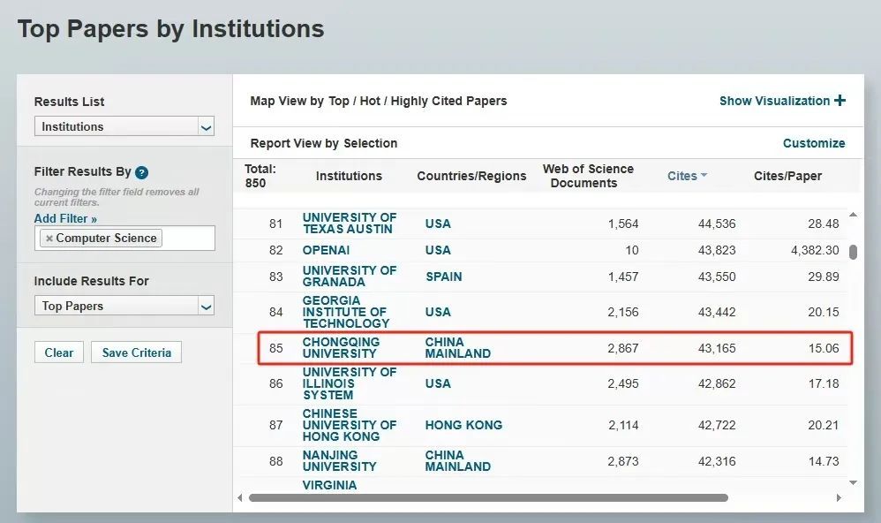
Task: Expand the Add Filter menu
Action: (65, 218)
